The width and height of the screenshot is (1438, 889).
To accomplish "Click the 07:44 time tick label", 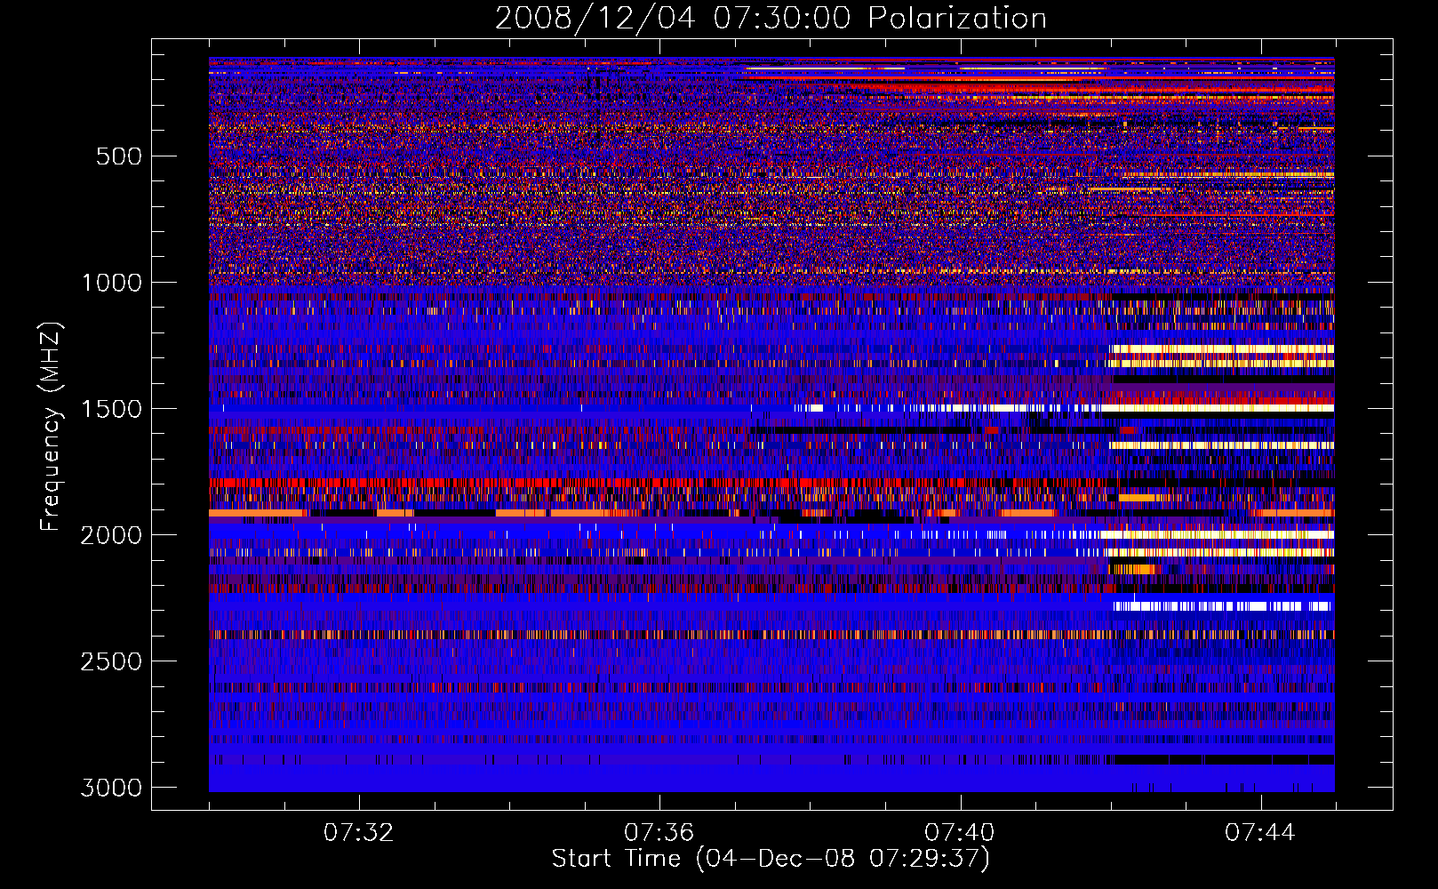I will (x=1259, y=832).
